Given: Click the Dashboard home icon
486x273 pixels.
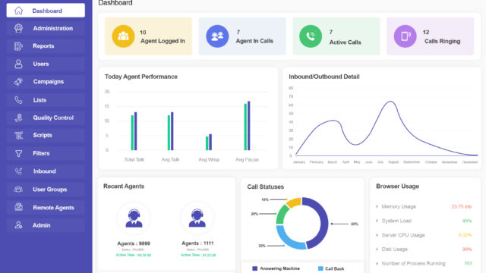Looking at the screenshot, I should (x=18, y=11).
